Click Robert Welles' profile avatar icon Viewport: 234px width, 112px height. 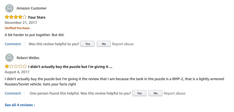click(9, 58)
